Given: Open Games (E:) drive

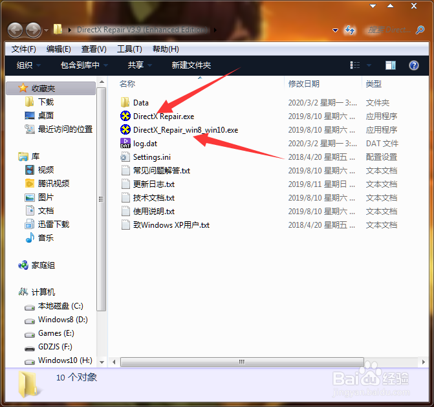Looking at the screenshot, I should tap(56, 333).
